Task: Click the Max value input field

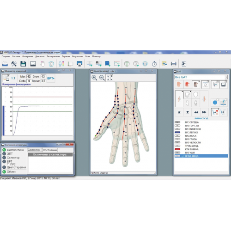Action: 29,77
